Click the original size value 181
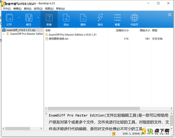 (147, 39)
